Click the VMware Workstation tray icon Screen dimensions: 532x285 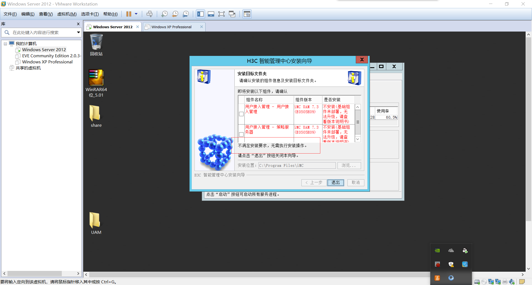point(465,251)
